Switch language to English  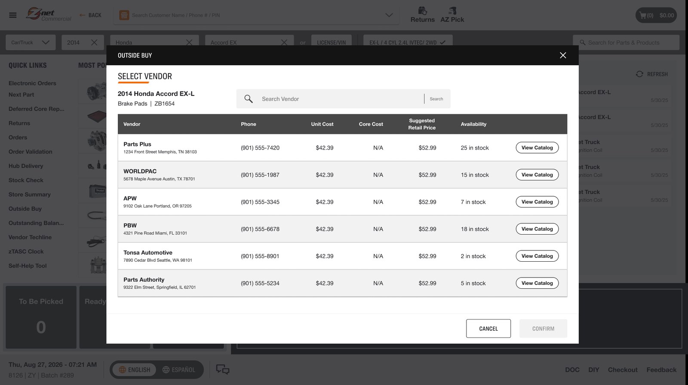(134, 370)
